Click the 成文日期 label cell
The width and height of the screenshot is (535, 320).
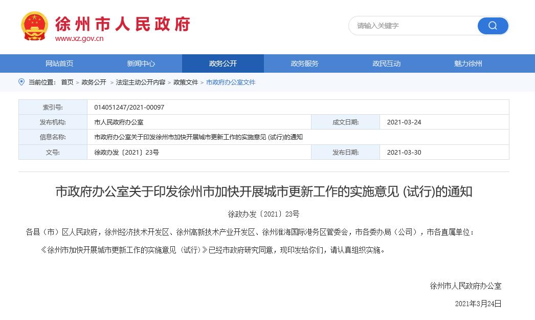tap(345, 122)
